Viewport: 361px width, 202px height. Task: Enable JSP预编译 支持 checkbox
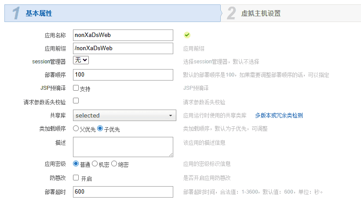(x=76, y=88)
